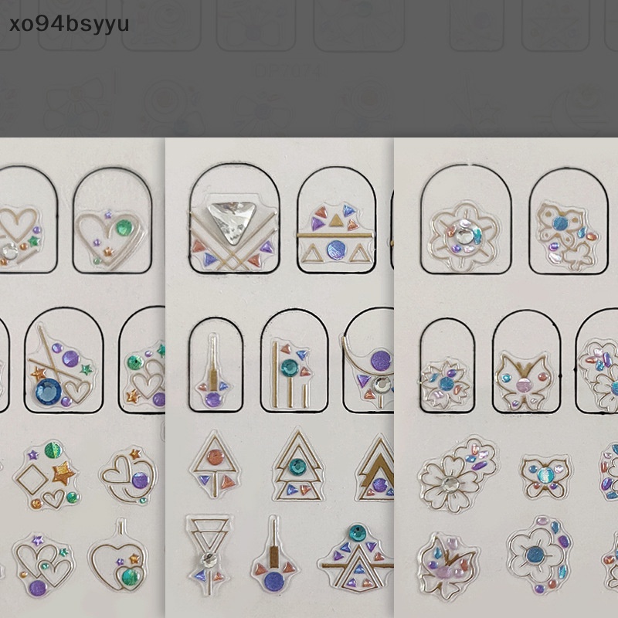Click the xo94bsyyu watermark text
Image resolution: width=618 pixels, height=618 pixels.
70,25
